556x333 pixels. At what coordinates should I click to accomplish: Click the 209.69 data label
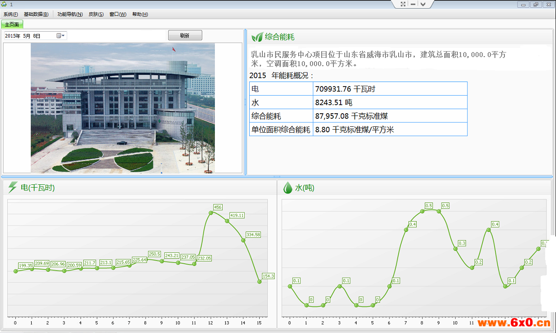pyautogui.click(x=42, y=263)
